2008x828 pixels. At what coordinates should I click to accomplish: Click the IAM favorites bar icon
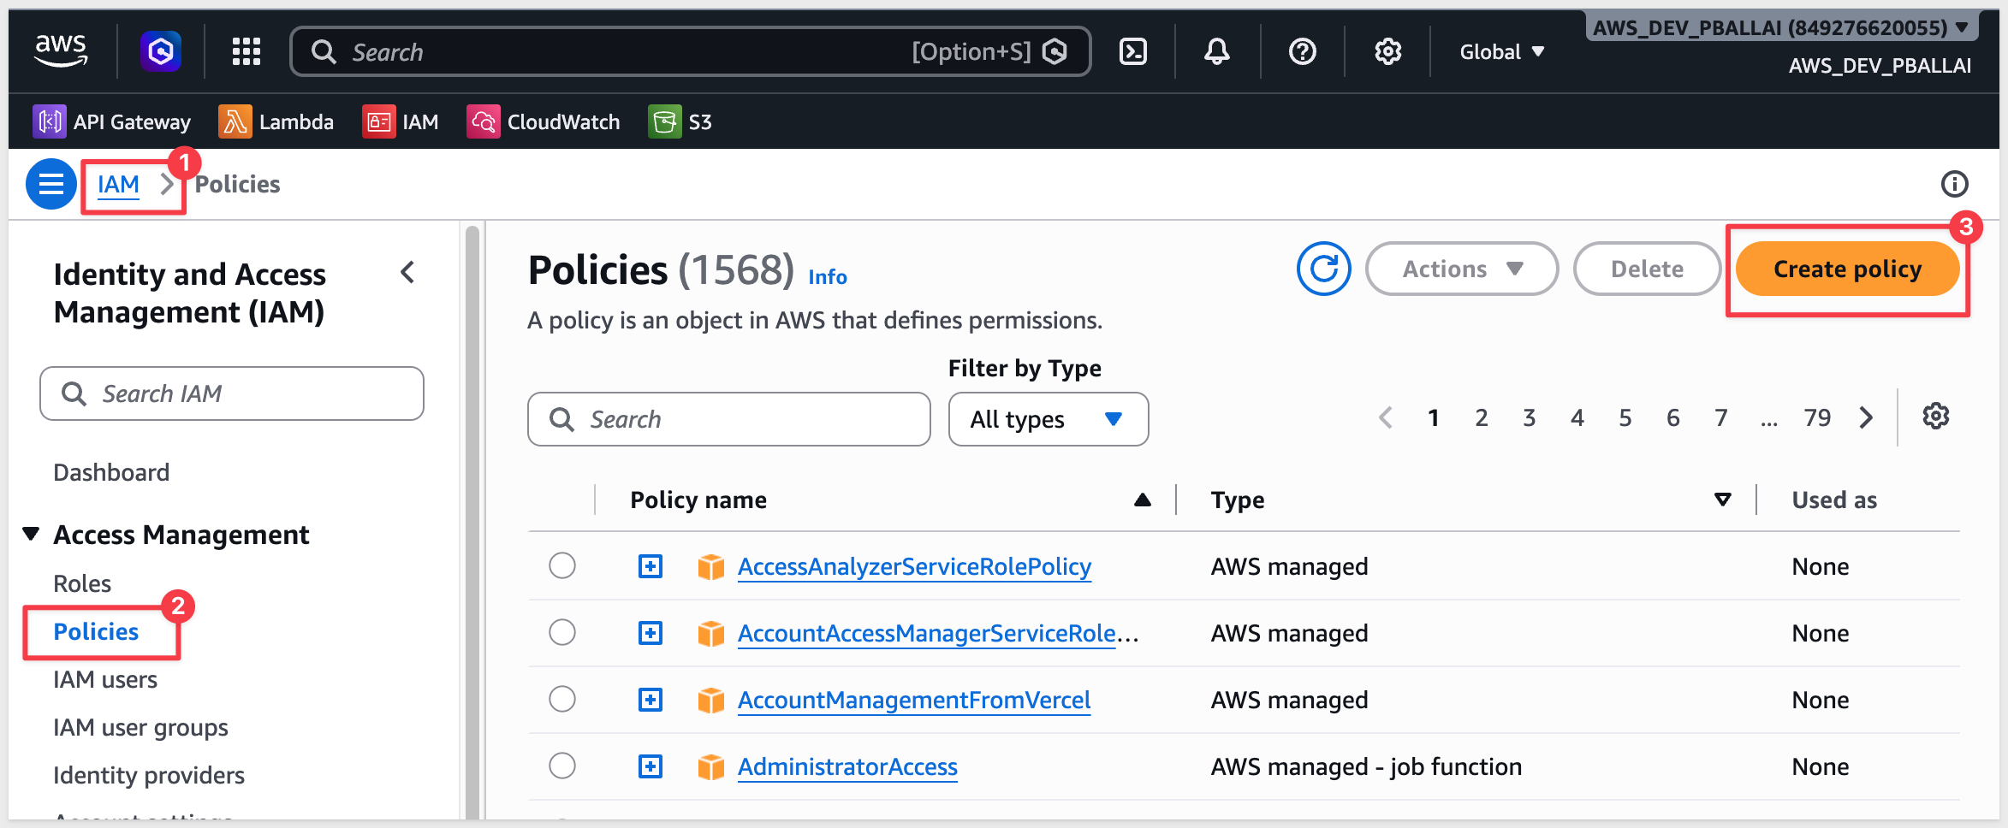[378, 121]
